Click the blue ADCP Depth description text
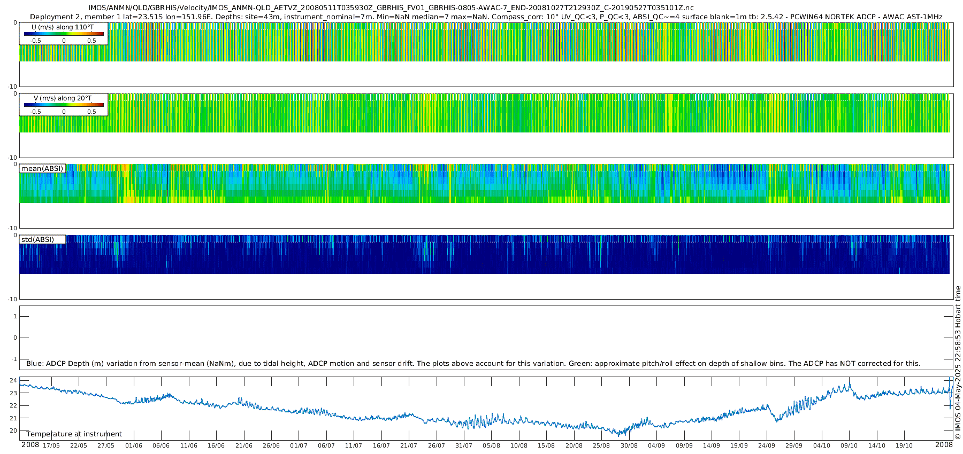 (x=473, y=364)
